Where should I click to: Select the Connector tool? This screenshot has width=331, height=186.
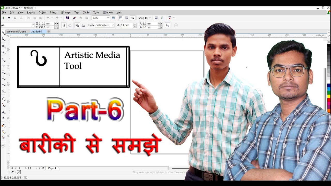pos(3,105)
